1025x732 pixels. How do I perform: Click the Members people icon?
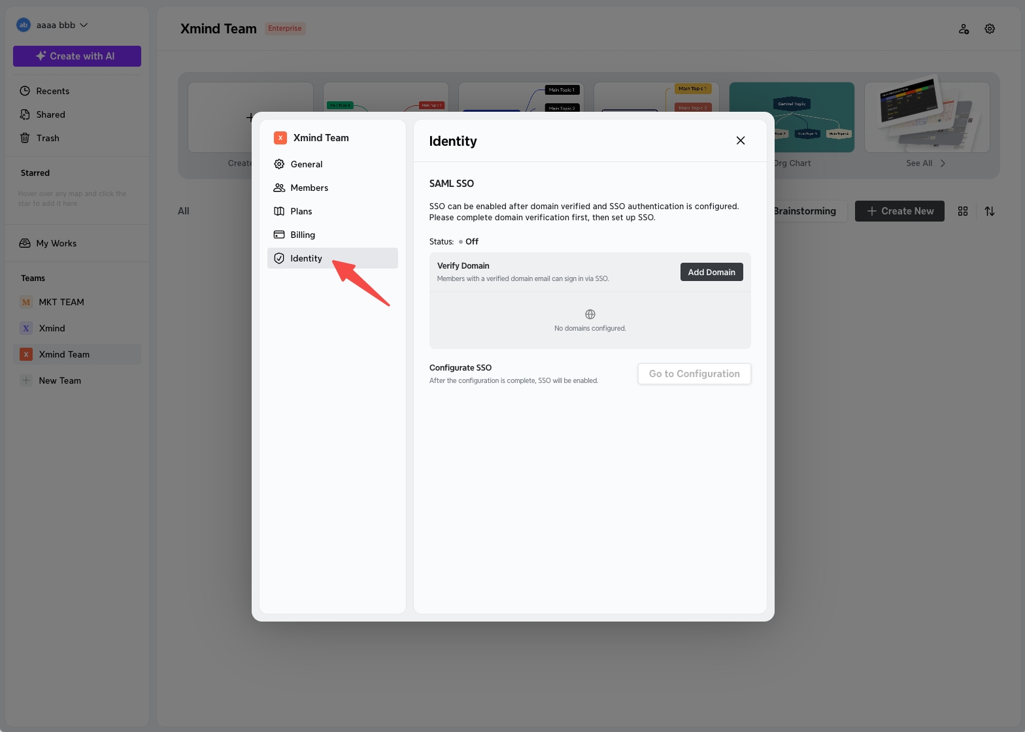tap(279, 188)
